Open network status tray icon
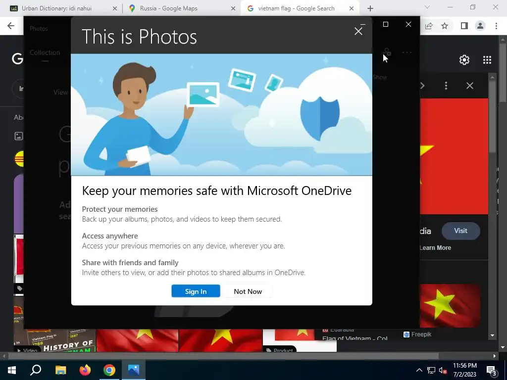The width and height of the screenshot is (507, 380). pyautogui.click(x=431, y=370)
